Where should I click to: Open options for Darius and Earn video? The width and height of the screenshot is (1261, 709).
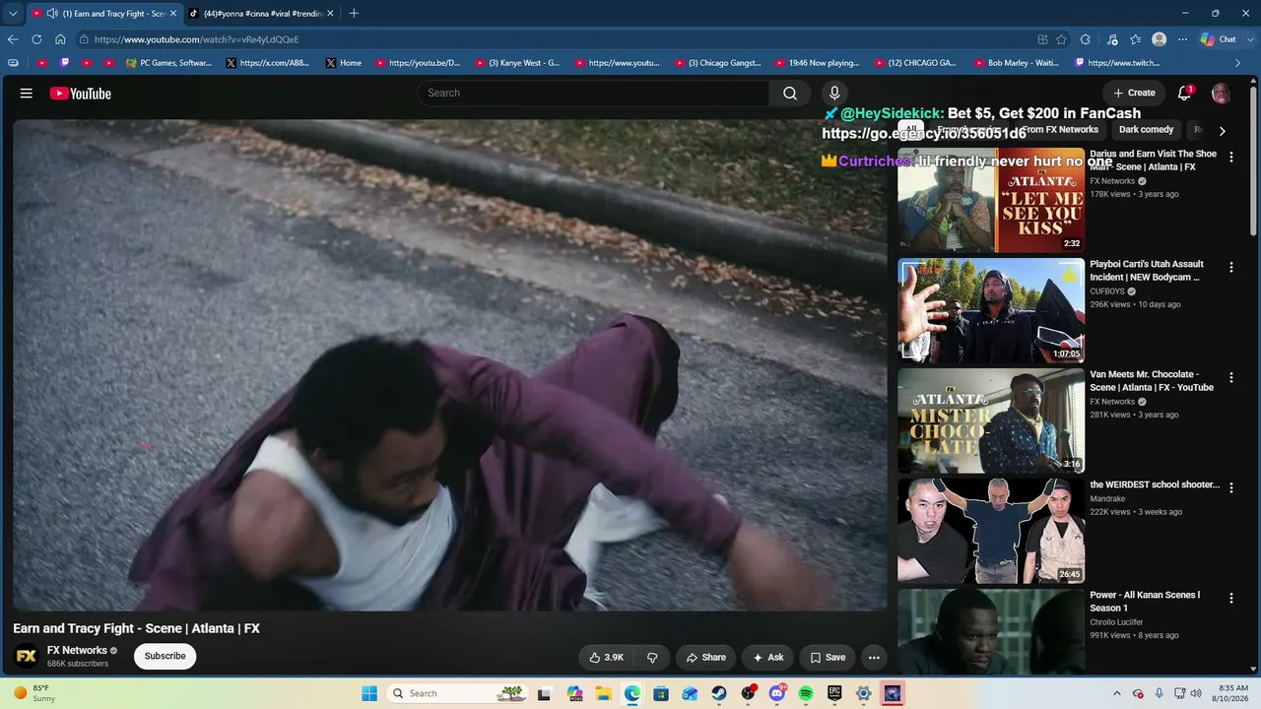tap(1230, 157)
